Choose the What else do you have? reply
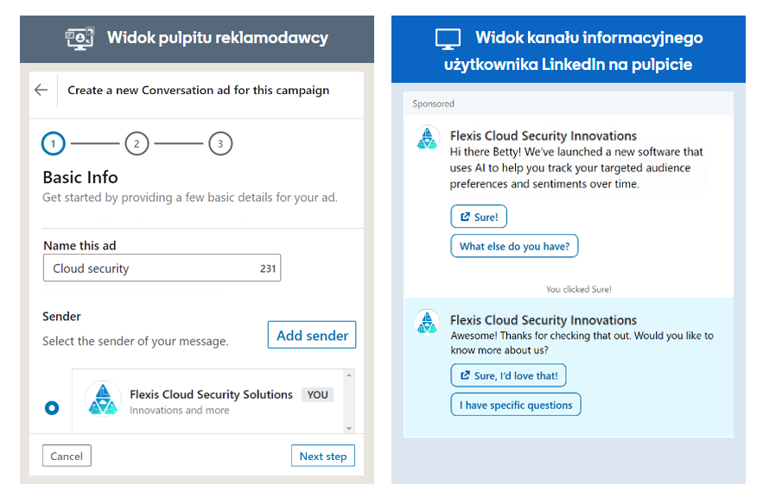This screenshot has width=763, height=498. click(x=514, y=247)
